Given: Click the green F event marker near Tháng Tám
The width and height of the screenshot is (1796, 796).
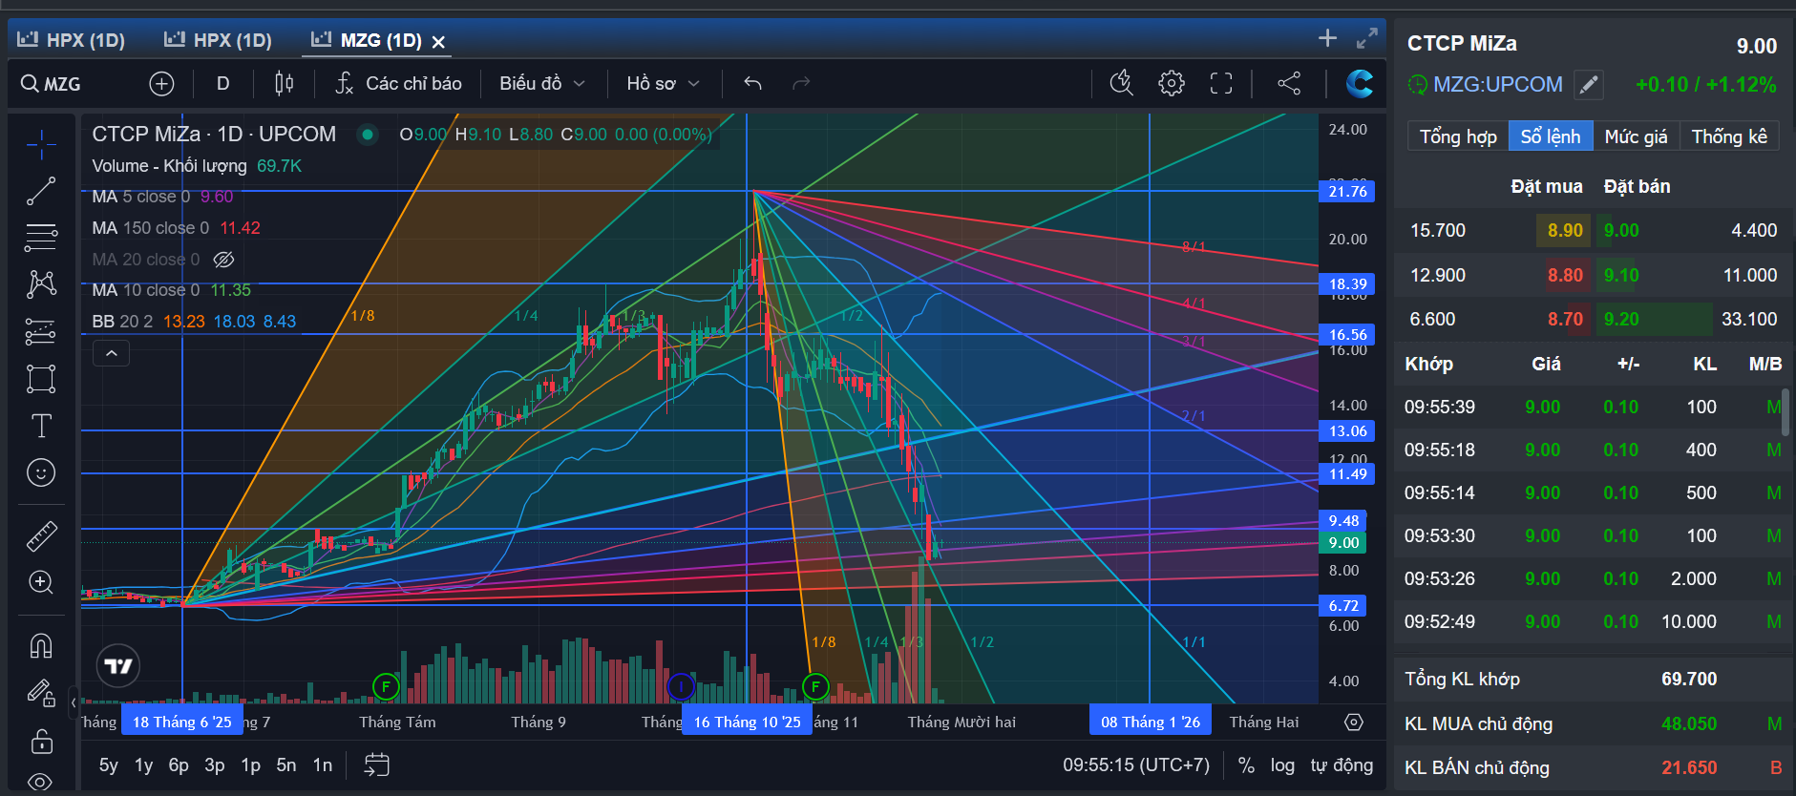Looking at the screenshot, I should [x=386, y=685].
